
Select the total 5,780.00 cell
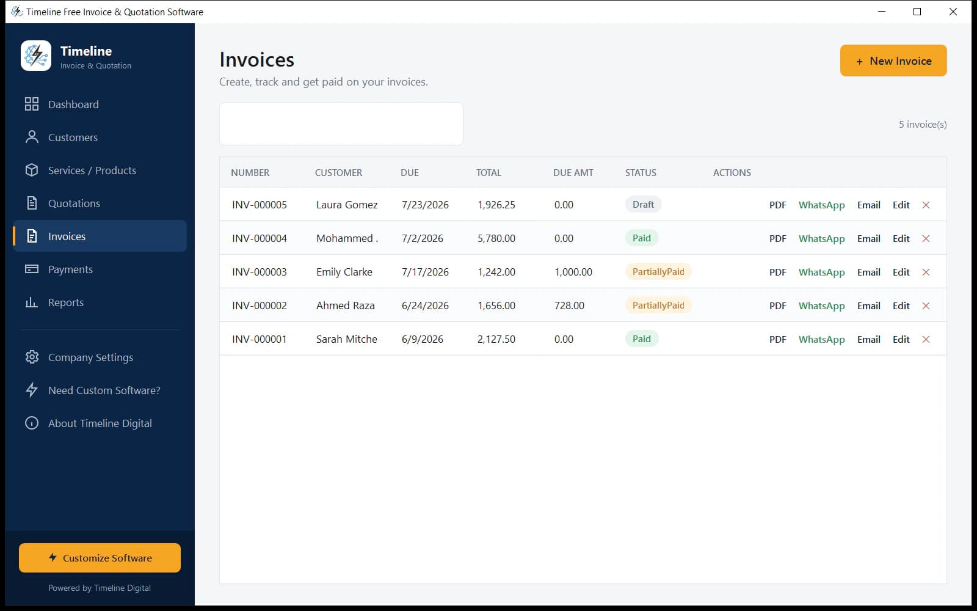click(496, 238)
